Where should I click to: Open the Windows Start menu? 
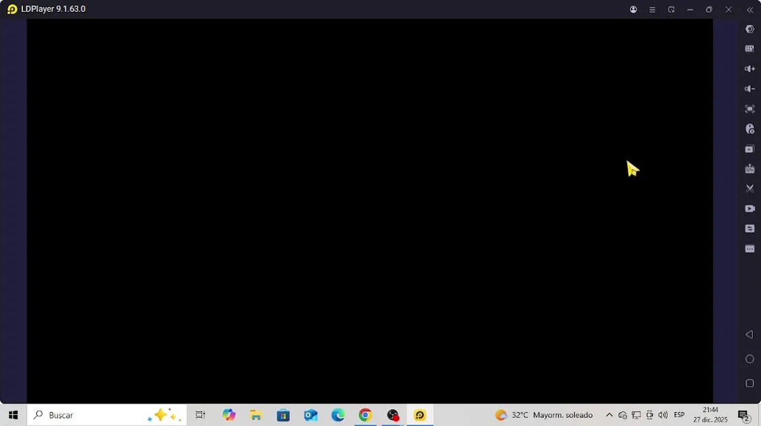13,415
